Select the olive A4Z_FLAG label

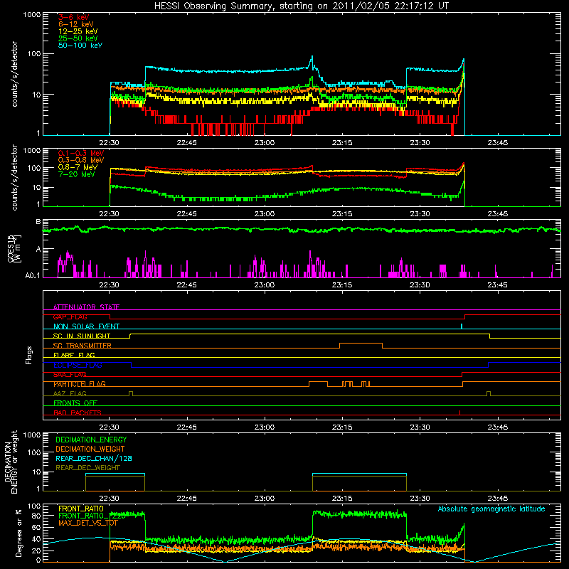pyautogui.click(x=70, y=393)
